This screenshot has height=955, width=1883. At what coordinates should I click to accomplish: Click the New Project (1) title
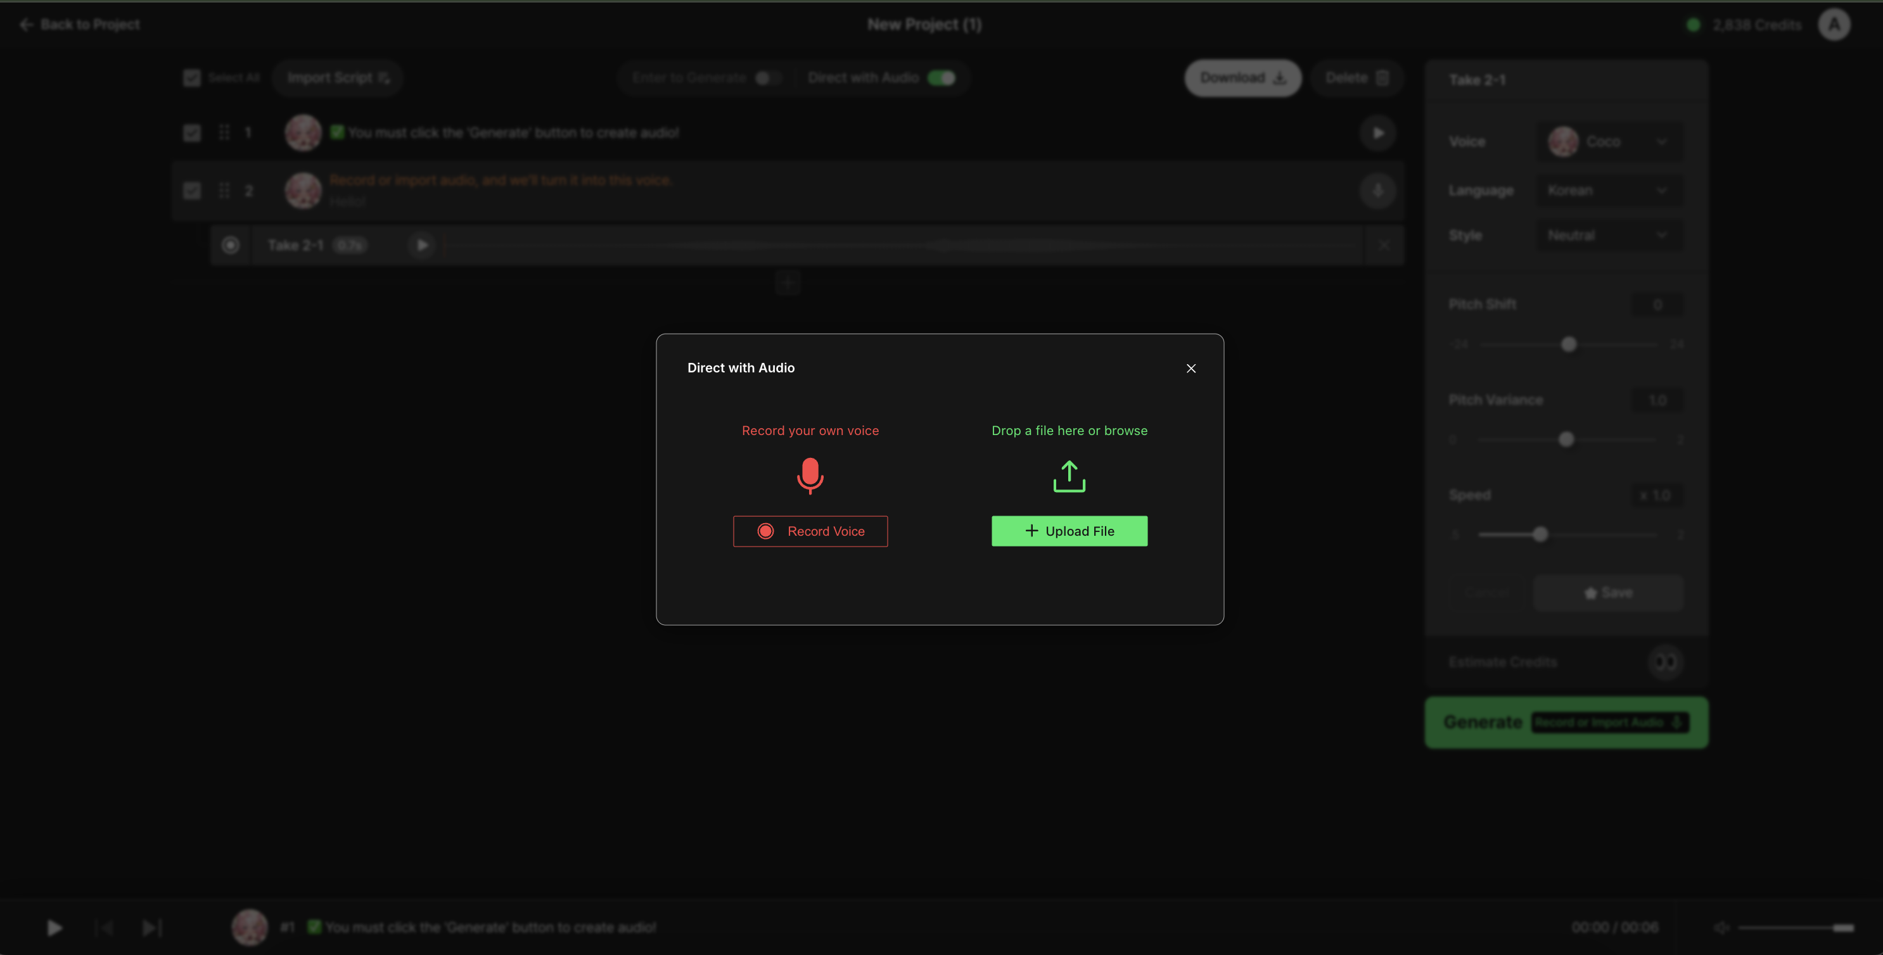pyautogui.click(x=924, y=25)
